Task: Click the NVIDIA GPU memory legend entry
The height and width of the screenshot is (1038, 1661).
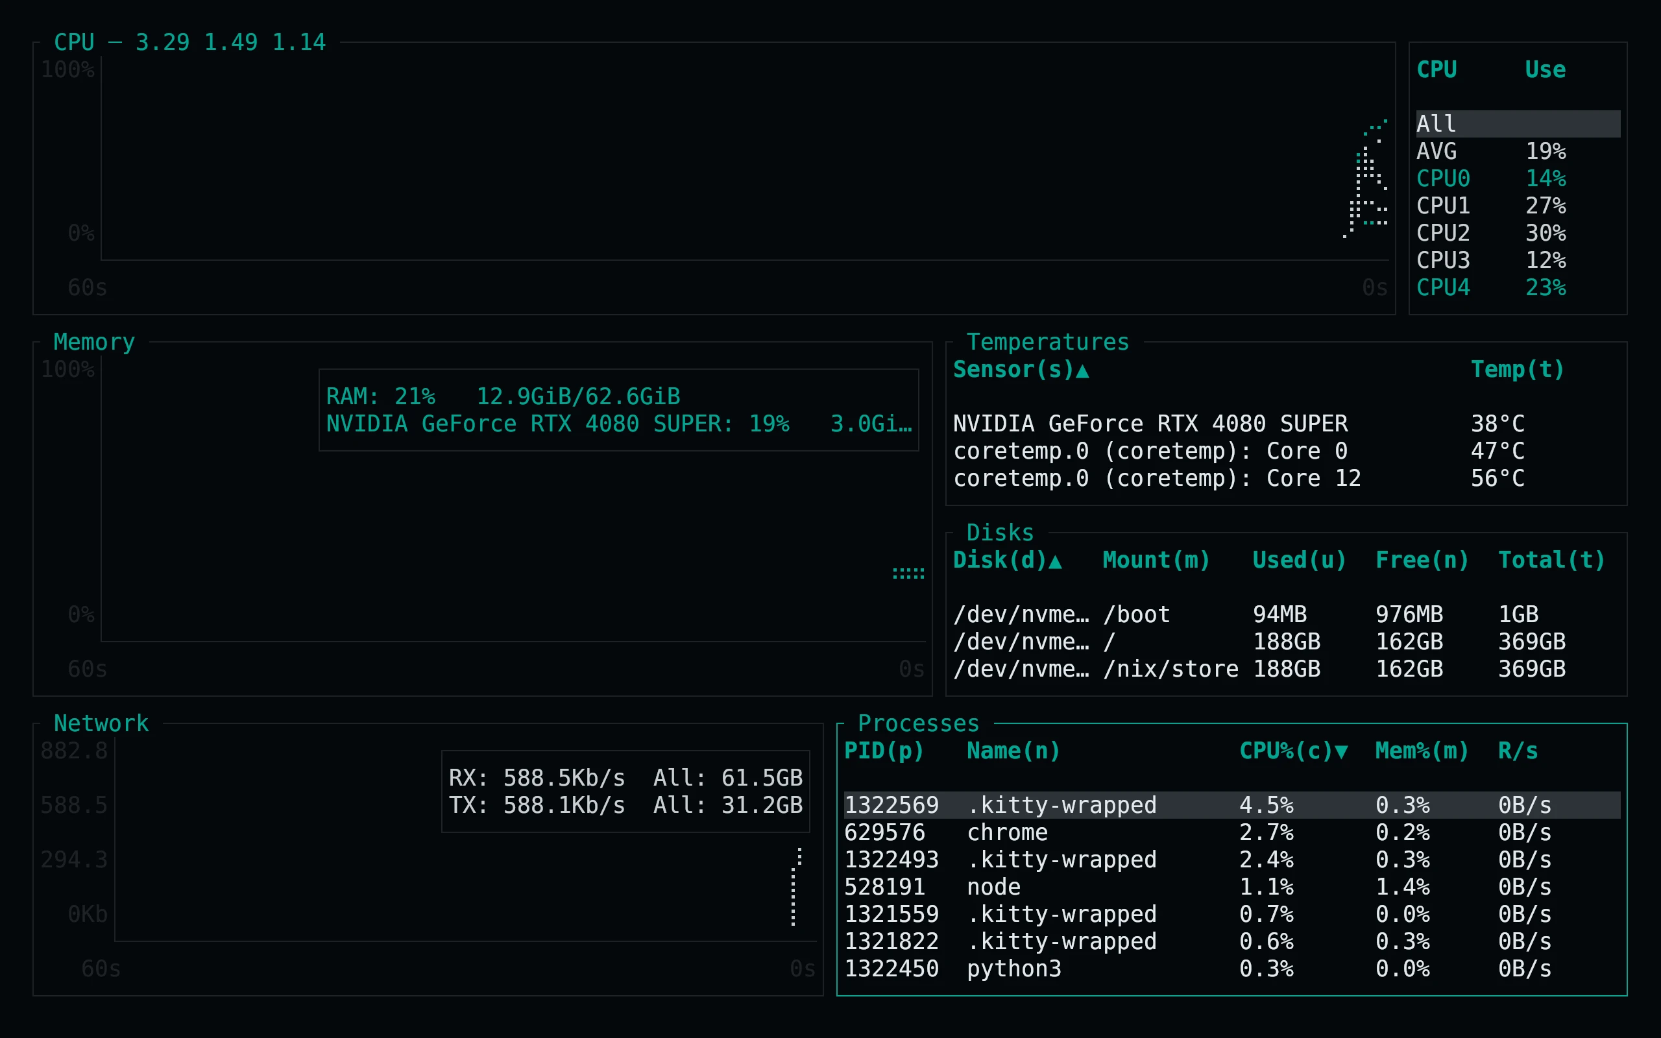Action: pos(619,424)
